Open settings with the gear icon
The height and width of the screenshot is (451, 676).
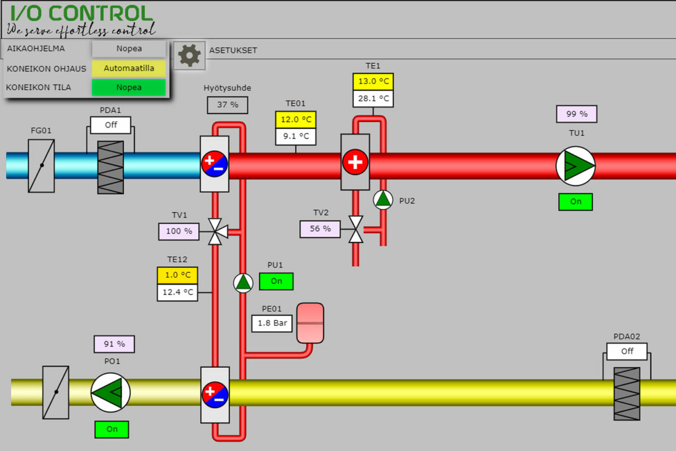point(189,55)
